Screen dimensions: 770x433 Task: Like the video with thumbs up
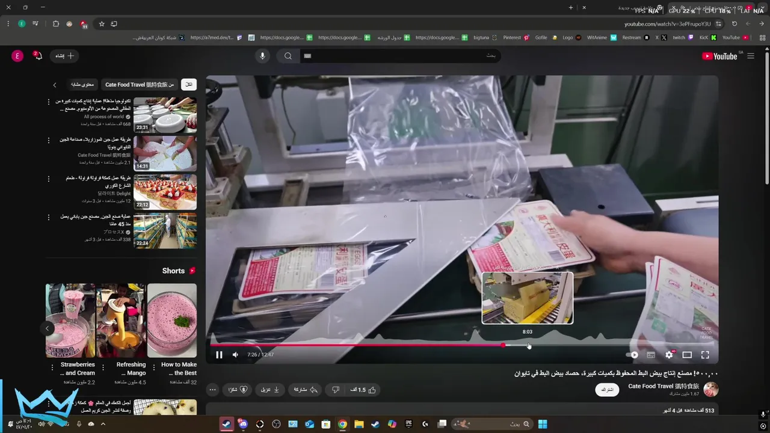(363, 390)
